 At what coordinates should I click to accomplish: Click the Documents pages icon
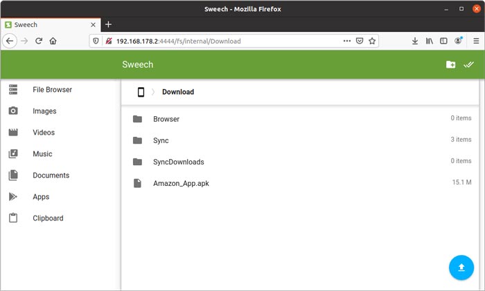13,175
